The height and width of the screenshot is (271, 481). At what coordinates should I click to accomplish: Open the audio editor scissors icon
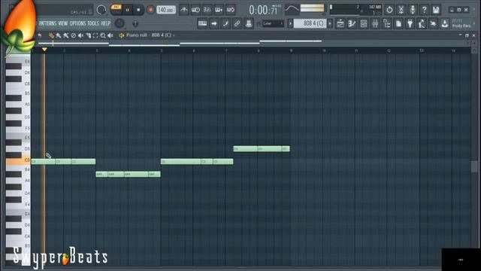coord(401,10)
